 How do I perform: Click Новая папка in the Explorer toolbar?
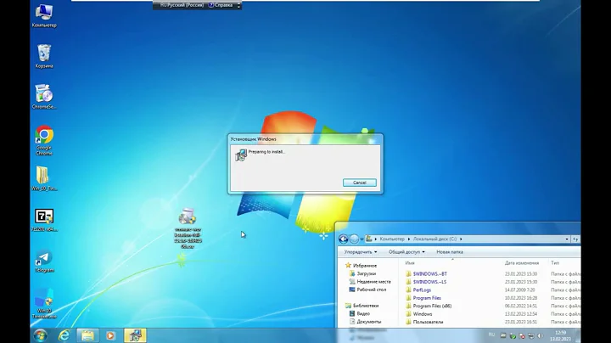(x=450, y=252)
